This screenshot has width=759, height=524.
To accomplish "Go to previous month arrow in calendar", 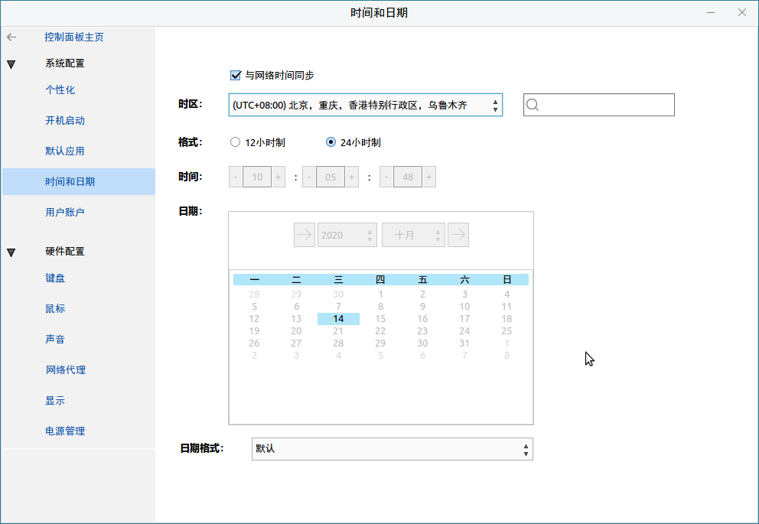I will (305, 235).
